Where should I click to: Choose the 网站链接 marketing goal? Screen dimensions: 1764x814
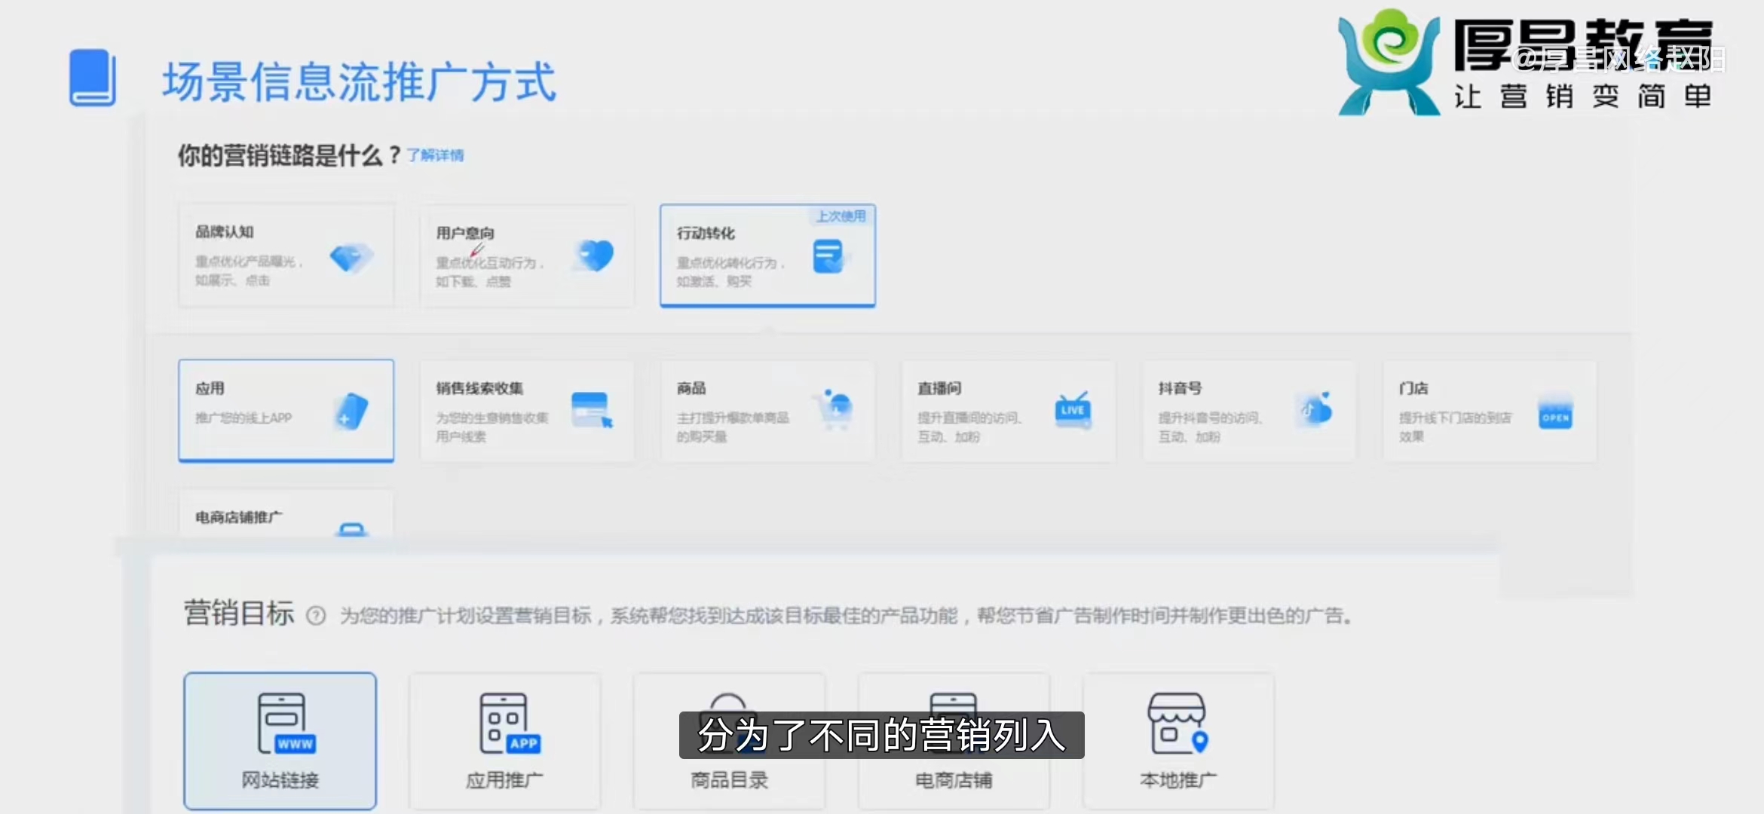coord(280,740)
